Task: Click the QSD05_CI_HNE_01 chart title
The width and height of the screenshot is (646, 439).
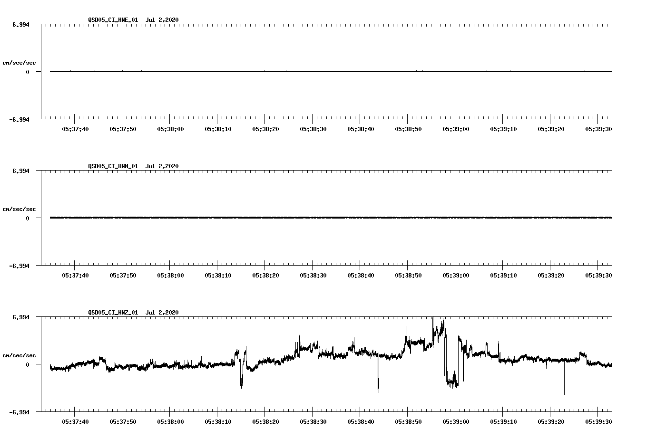Action: (133, 20)
